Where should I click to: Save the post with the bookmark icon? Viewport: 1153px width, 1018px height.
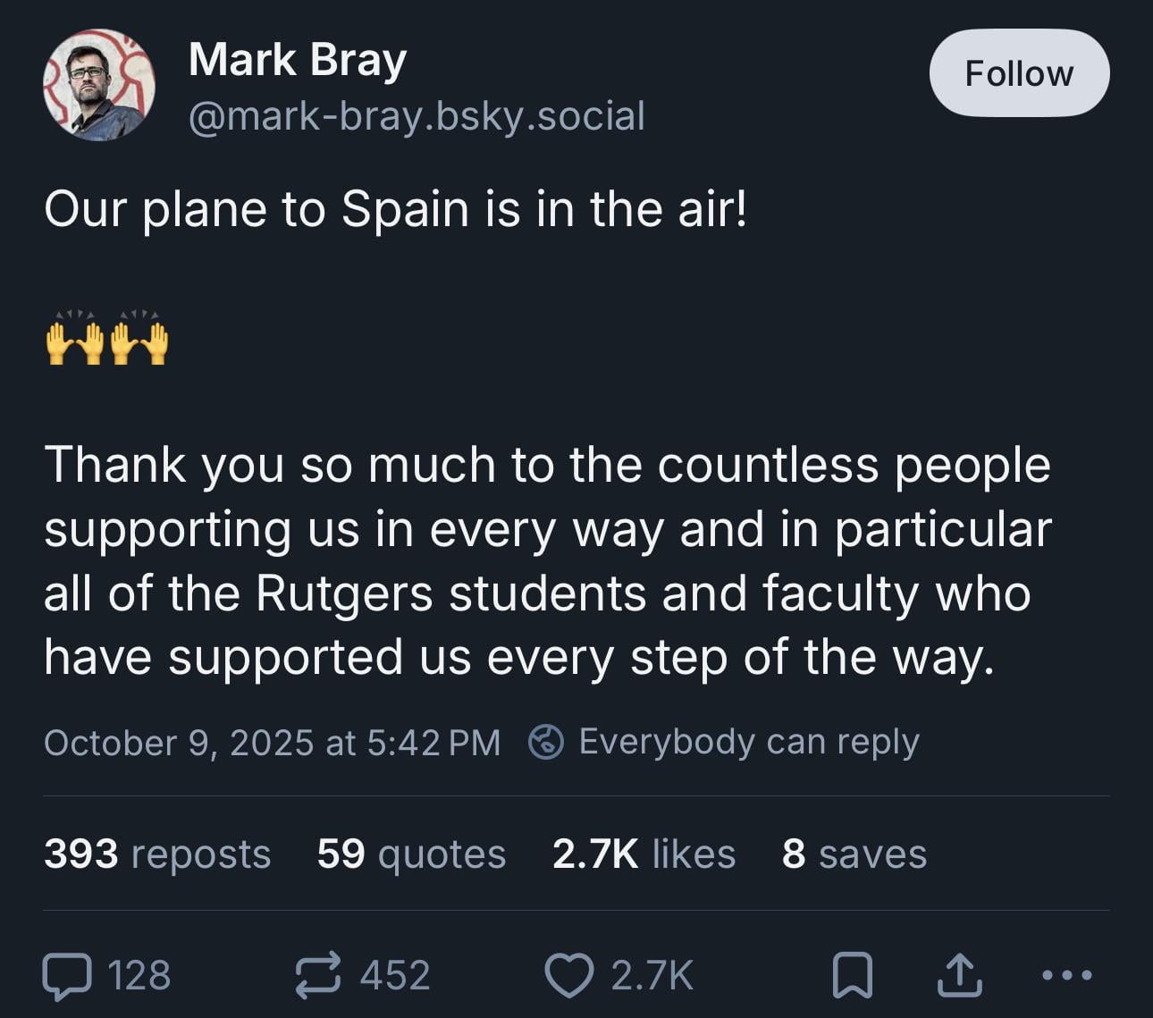(852, 975)
